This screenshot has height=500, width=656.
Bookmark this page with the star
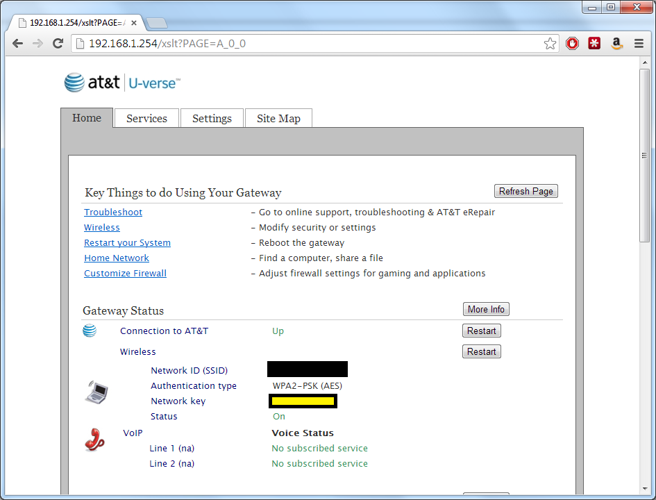[x=550, y=44]
